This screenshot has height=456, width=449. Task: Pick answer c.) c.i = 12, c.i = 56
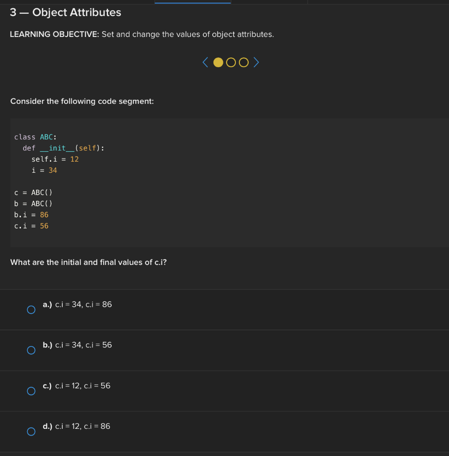point(31,391)
